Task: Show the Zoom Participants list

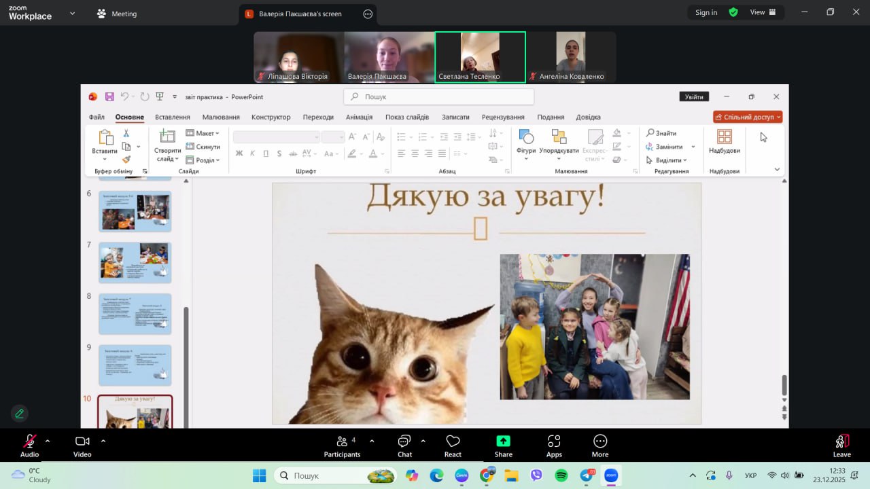Action: point(342,446)
